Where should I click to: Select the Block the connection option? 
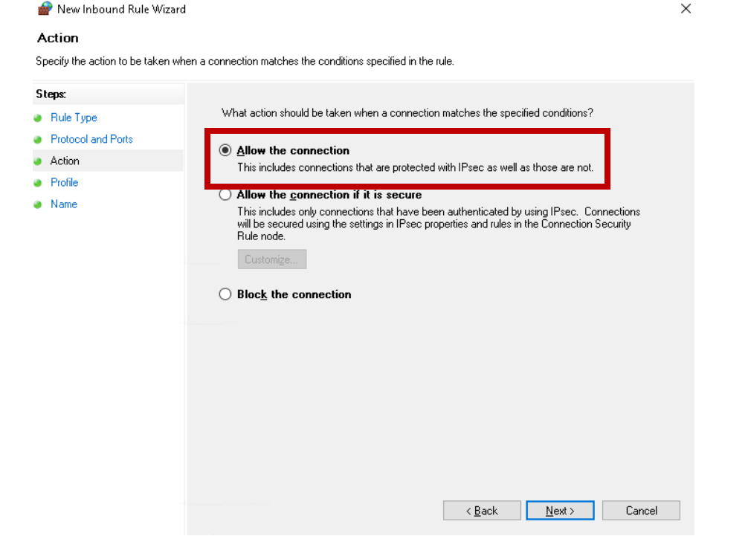[x=225, y=294]
